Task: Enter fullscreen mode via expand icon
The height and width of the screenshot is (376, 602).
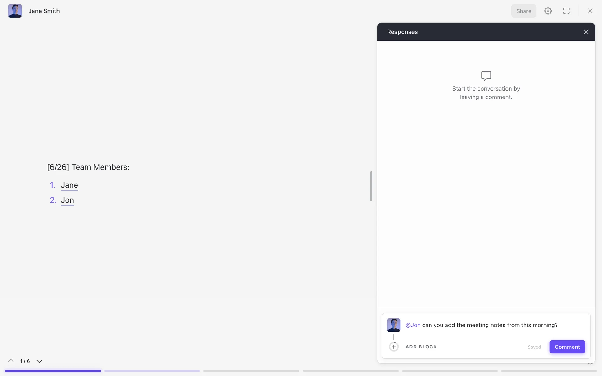Action: pos(566,11)
